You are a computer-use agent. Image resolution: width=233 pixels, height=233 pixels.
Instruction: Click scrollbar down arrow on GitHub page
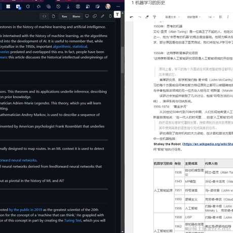coord(123,231)
